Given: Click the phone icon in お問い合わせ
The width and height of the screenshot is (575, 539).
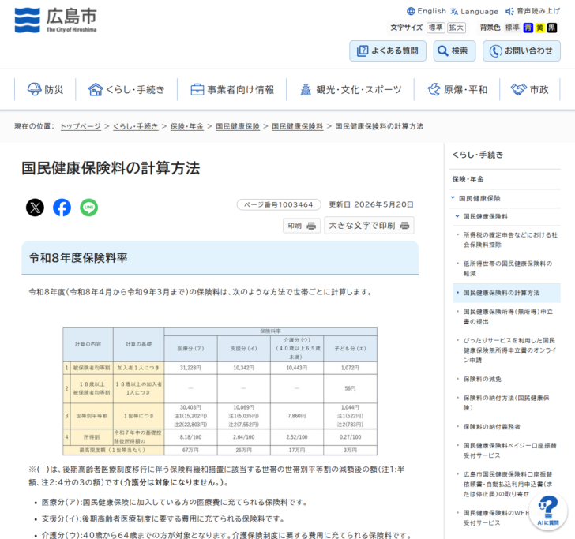Looking at the screenshot, I should click(495, 51).
